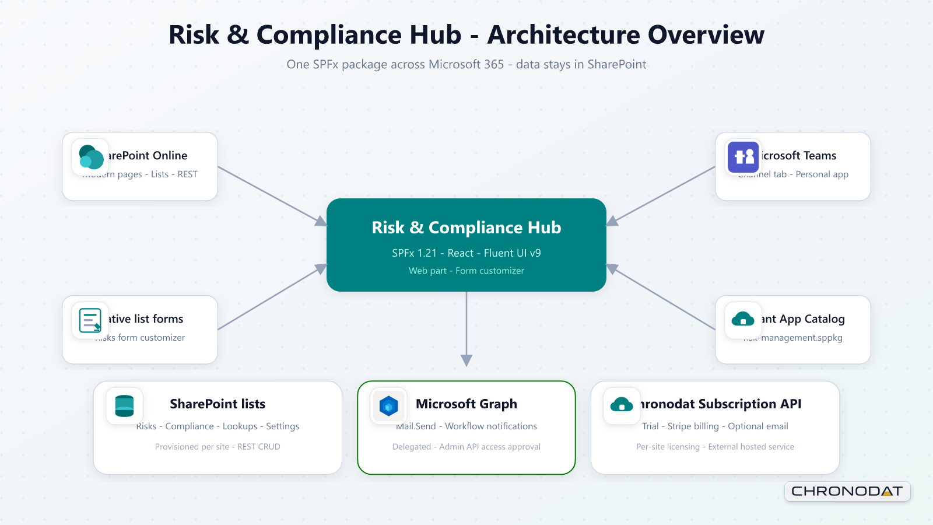Click the Microsoft Teams icon

(x=743, y=157)
